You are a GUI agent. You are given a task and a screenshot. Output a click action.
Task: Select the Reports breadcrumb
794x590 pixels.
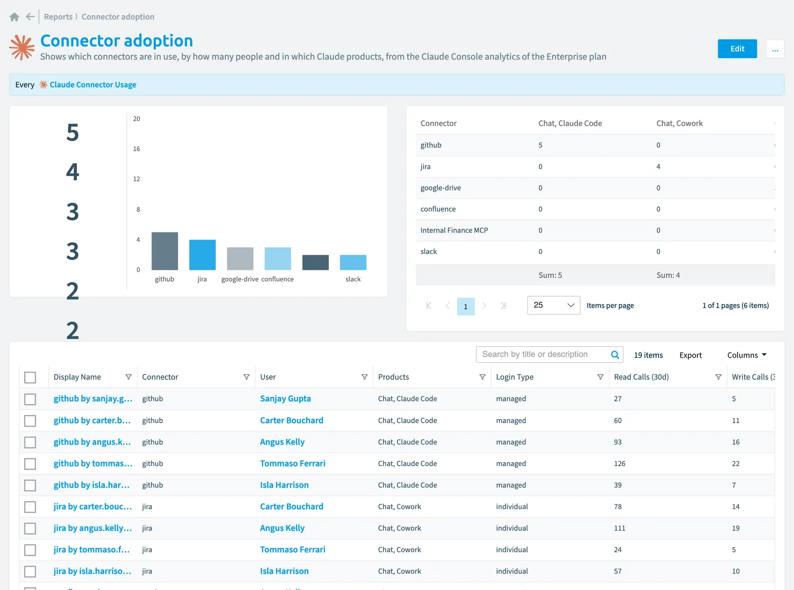coord(58,17)
